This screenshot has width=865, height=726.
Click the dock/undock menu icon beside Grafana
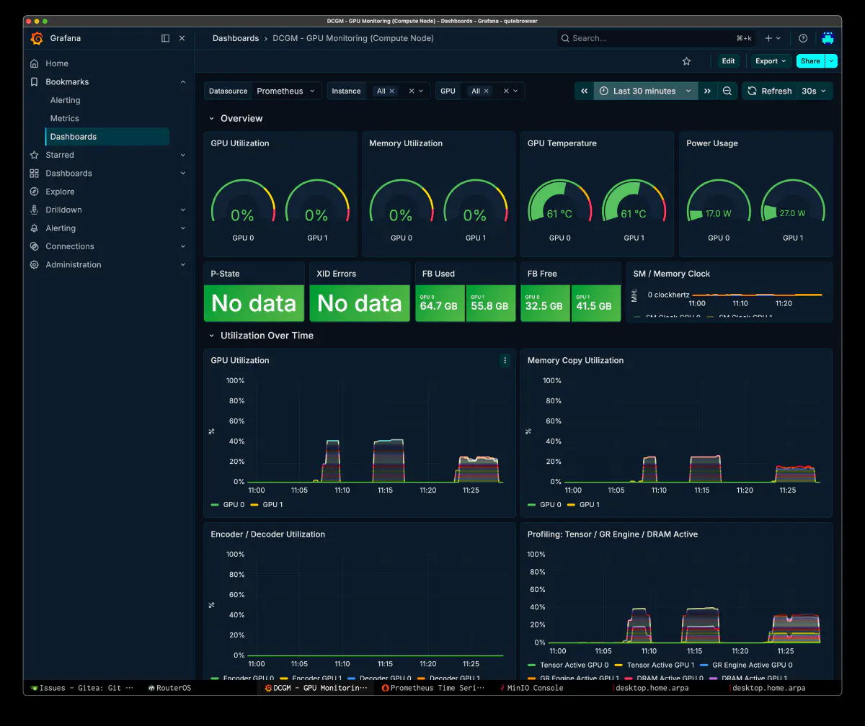point(165,38)
